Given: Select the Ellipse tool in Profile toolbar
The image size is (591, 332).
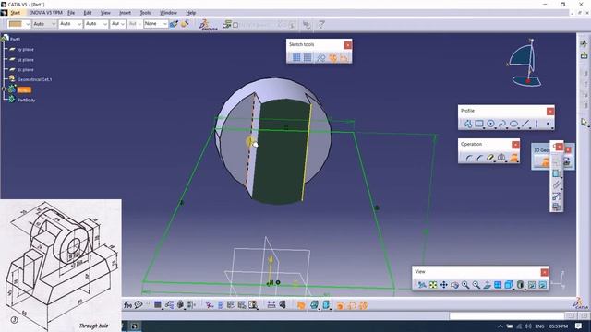Looking at the screenshot, I should click(x=513, y=124).
